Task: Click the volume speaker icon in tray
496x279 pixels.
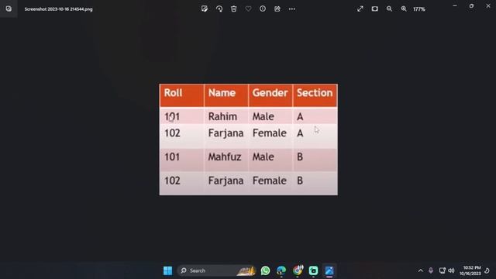Action: pos(451,270)
